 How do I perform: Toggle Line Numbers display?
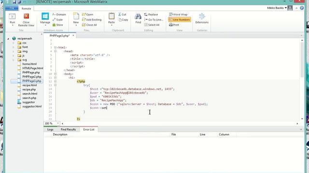coord(179,20)
